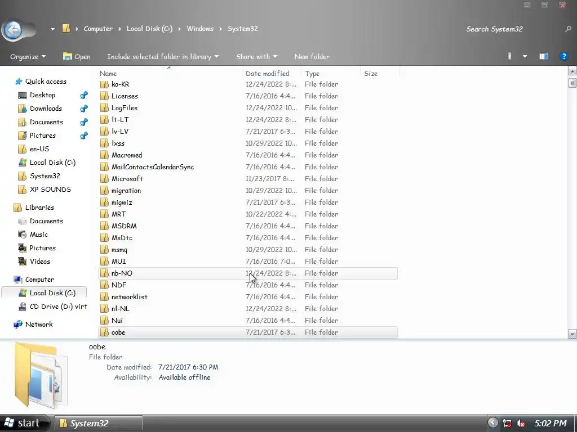
Task: Navigate to Local Disk (C:) breadcrumb
Action: 149,29
